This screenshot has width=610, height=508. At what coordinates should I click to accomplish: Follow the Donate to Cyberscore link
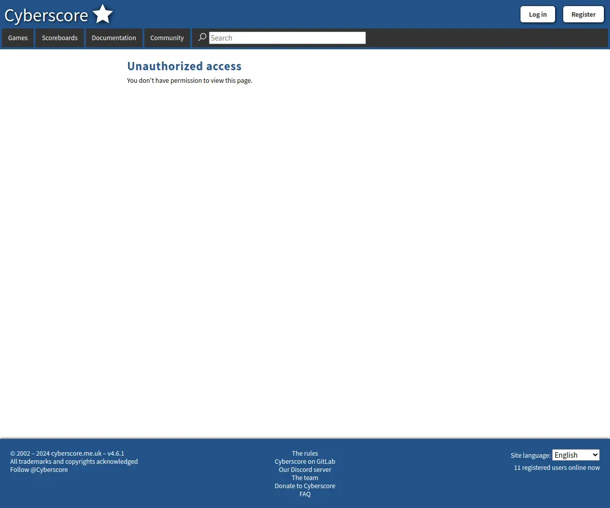(x=305, y=486)
